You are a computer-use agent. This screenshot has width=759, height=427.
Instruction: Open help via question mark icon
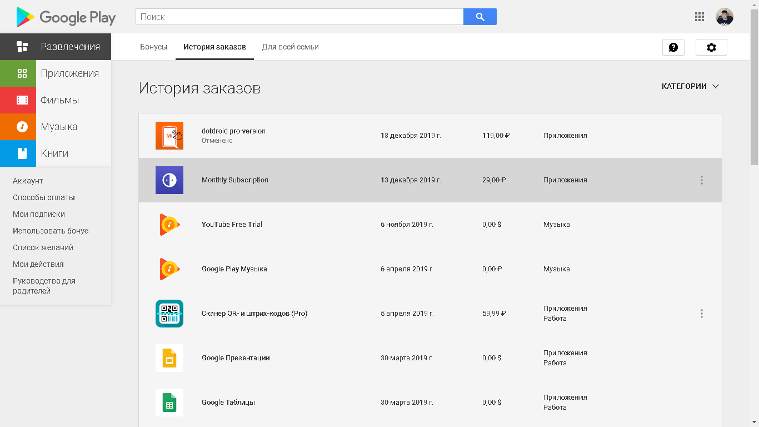click(673, 47)
